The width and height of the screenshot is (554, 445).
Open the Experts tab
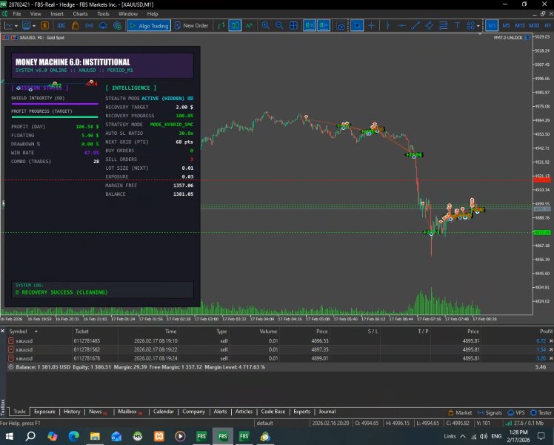pos(301,412)
